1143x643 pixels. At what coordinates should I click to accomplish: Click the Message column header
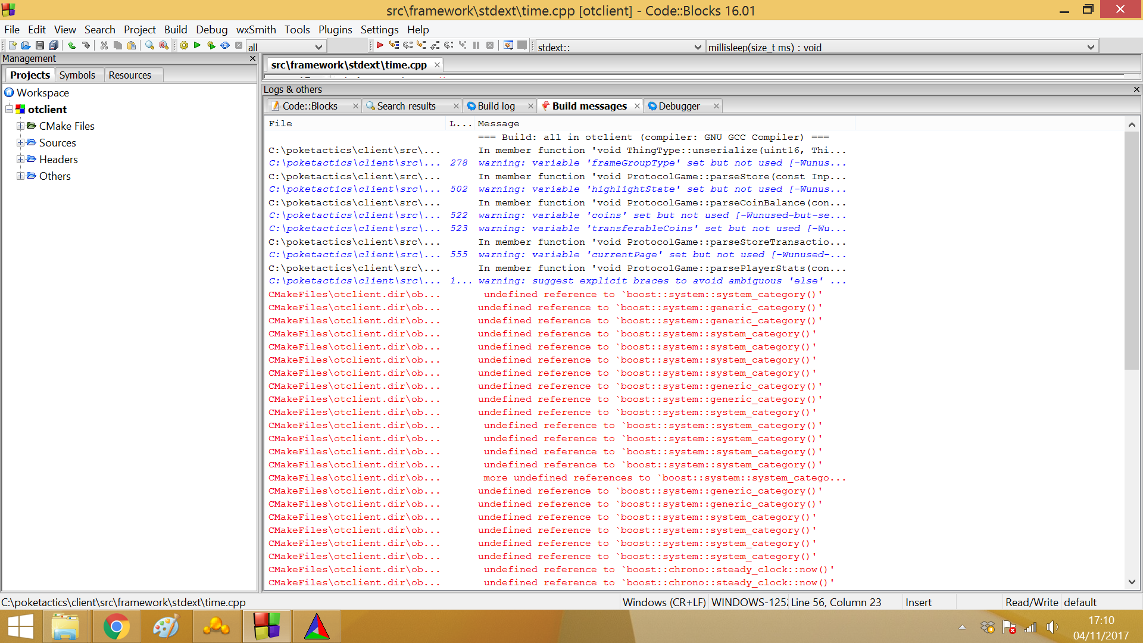666,123
